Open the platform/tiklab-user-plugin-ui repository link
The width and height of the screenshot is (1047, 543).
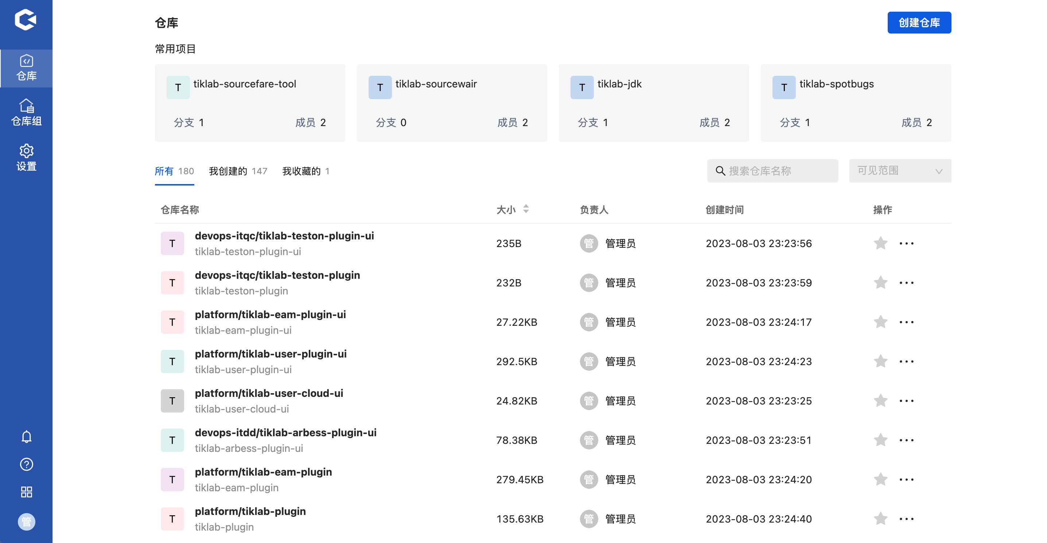(x=270, y=354)
